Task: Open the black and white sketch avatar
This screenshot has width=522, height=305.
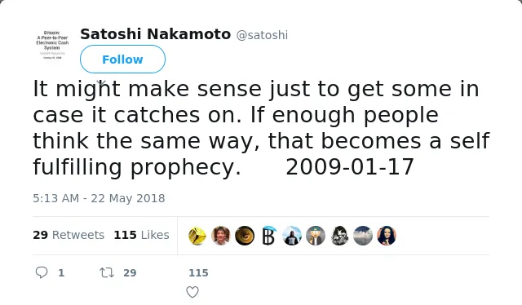Action: click(339, 236)
